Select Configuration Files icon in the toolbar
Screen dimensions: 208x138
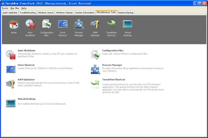(x=46, y=24)
